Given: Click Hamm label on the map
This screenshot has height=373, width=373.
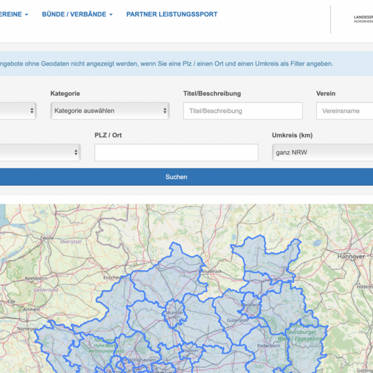Looking at the screenshot, I should tap(191, 351).
